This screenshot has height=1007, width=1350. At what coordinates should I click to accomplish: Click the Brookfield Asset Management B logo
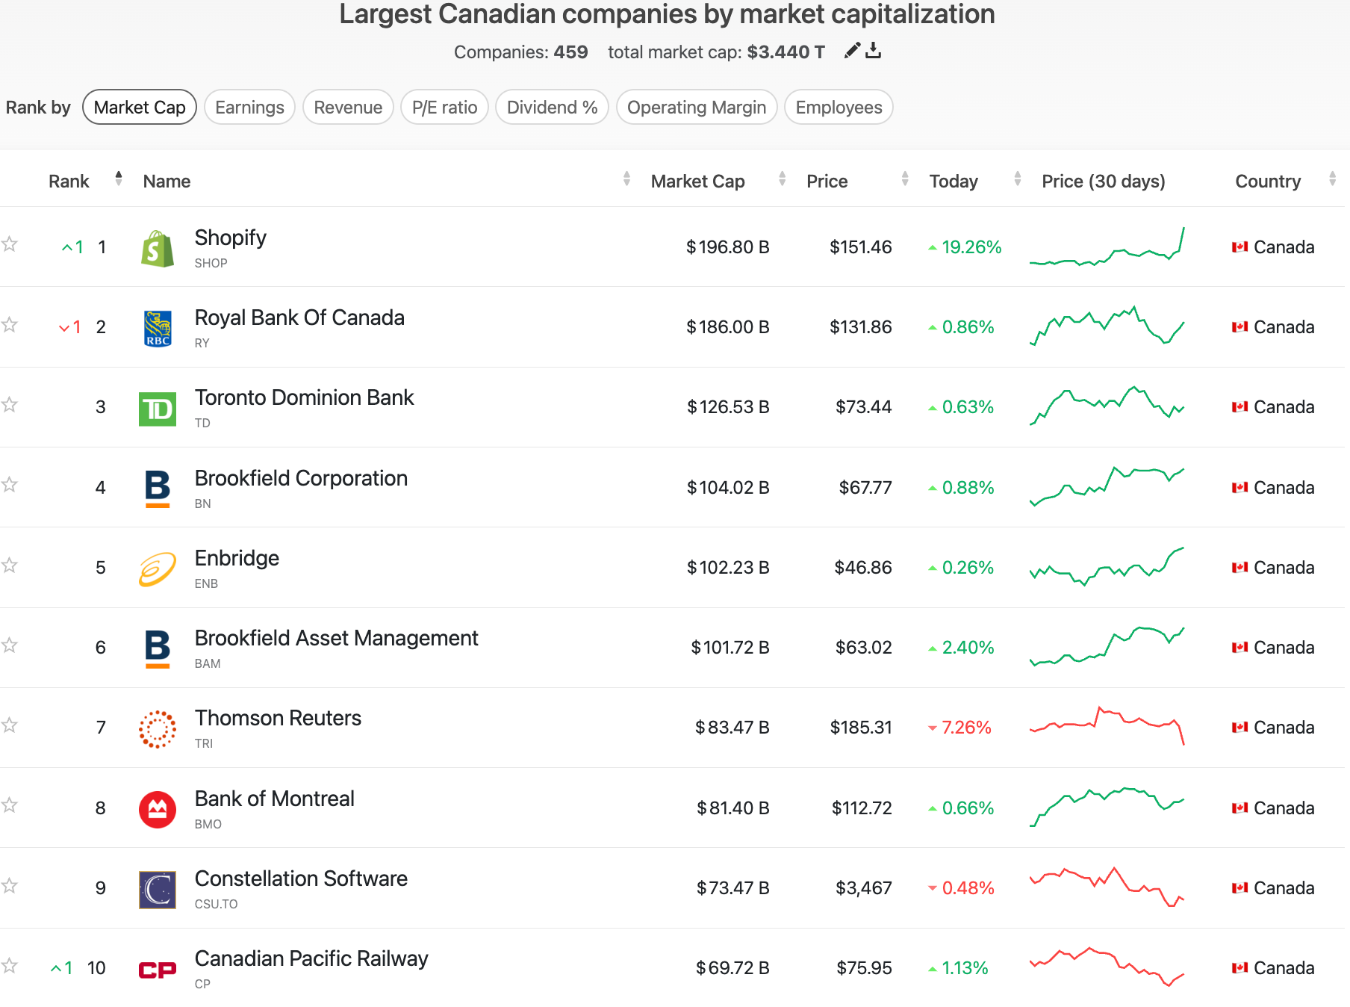click(x=158, y=649)
